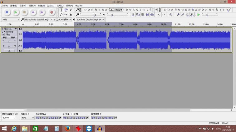The height and width of the screenshot is (132, 236).
Task: Open the 效果(C) Effects menu
Action: point(60,6)
